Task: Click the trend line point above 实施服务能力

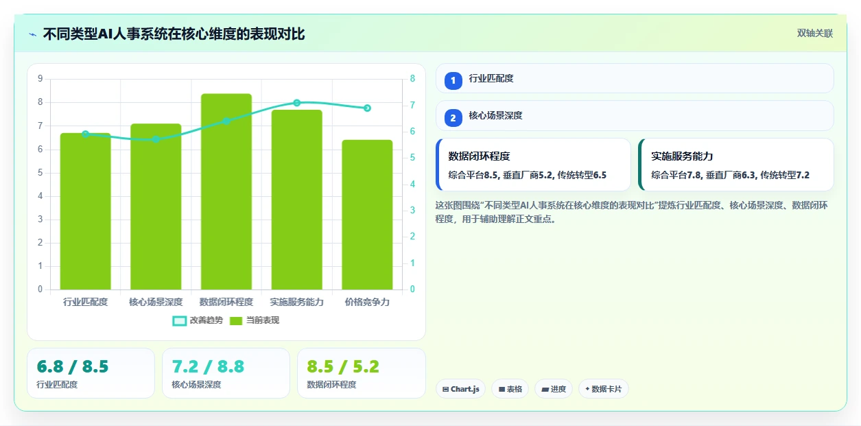Action: [297, 103]
